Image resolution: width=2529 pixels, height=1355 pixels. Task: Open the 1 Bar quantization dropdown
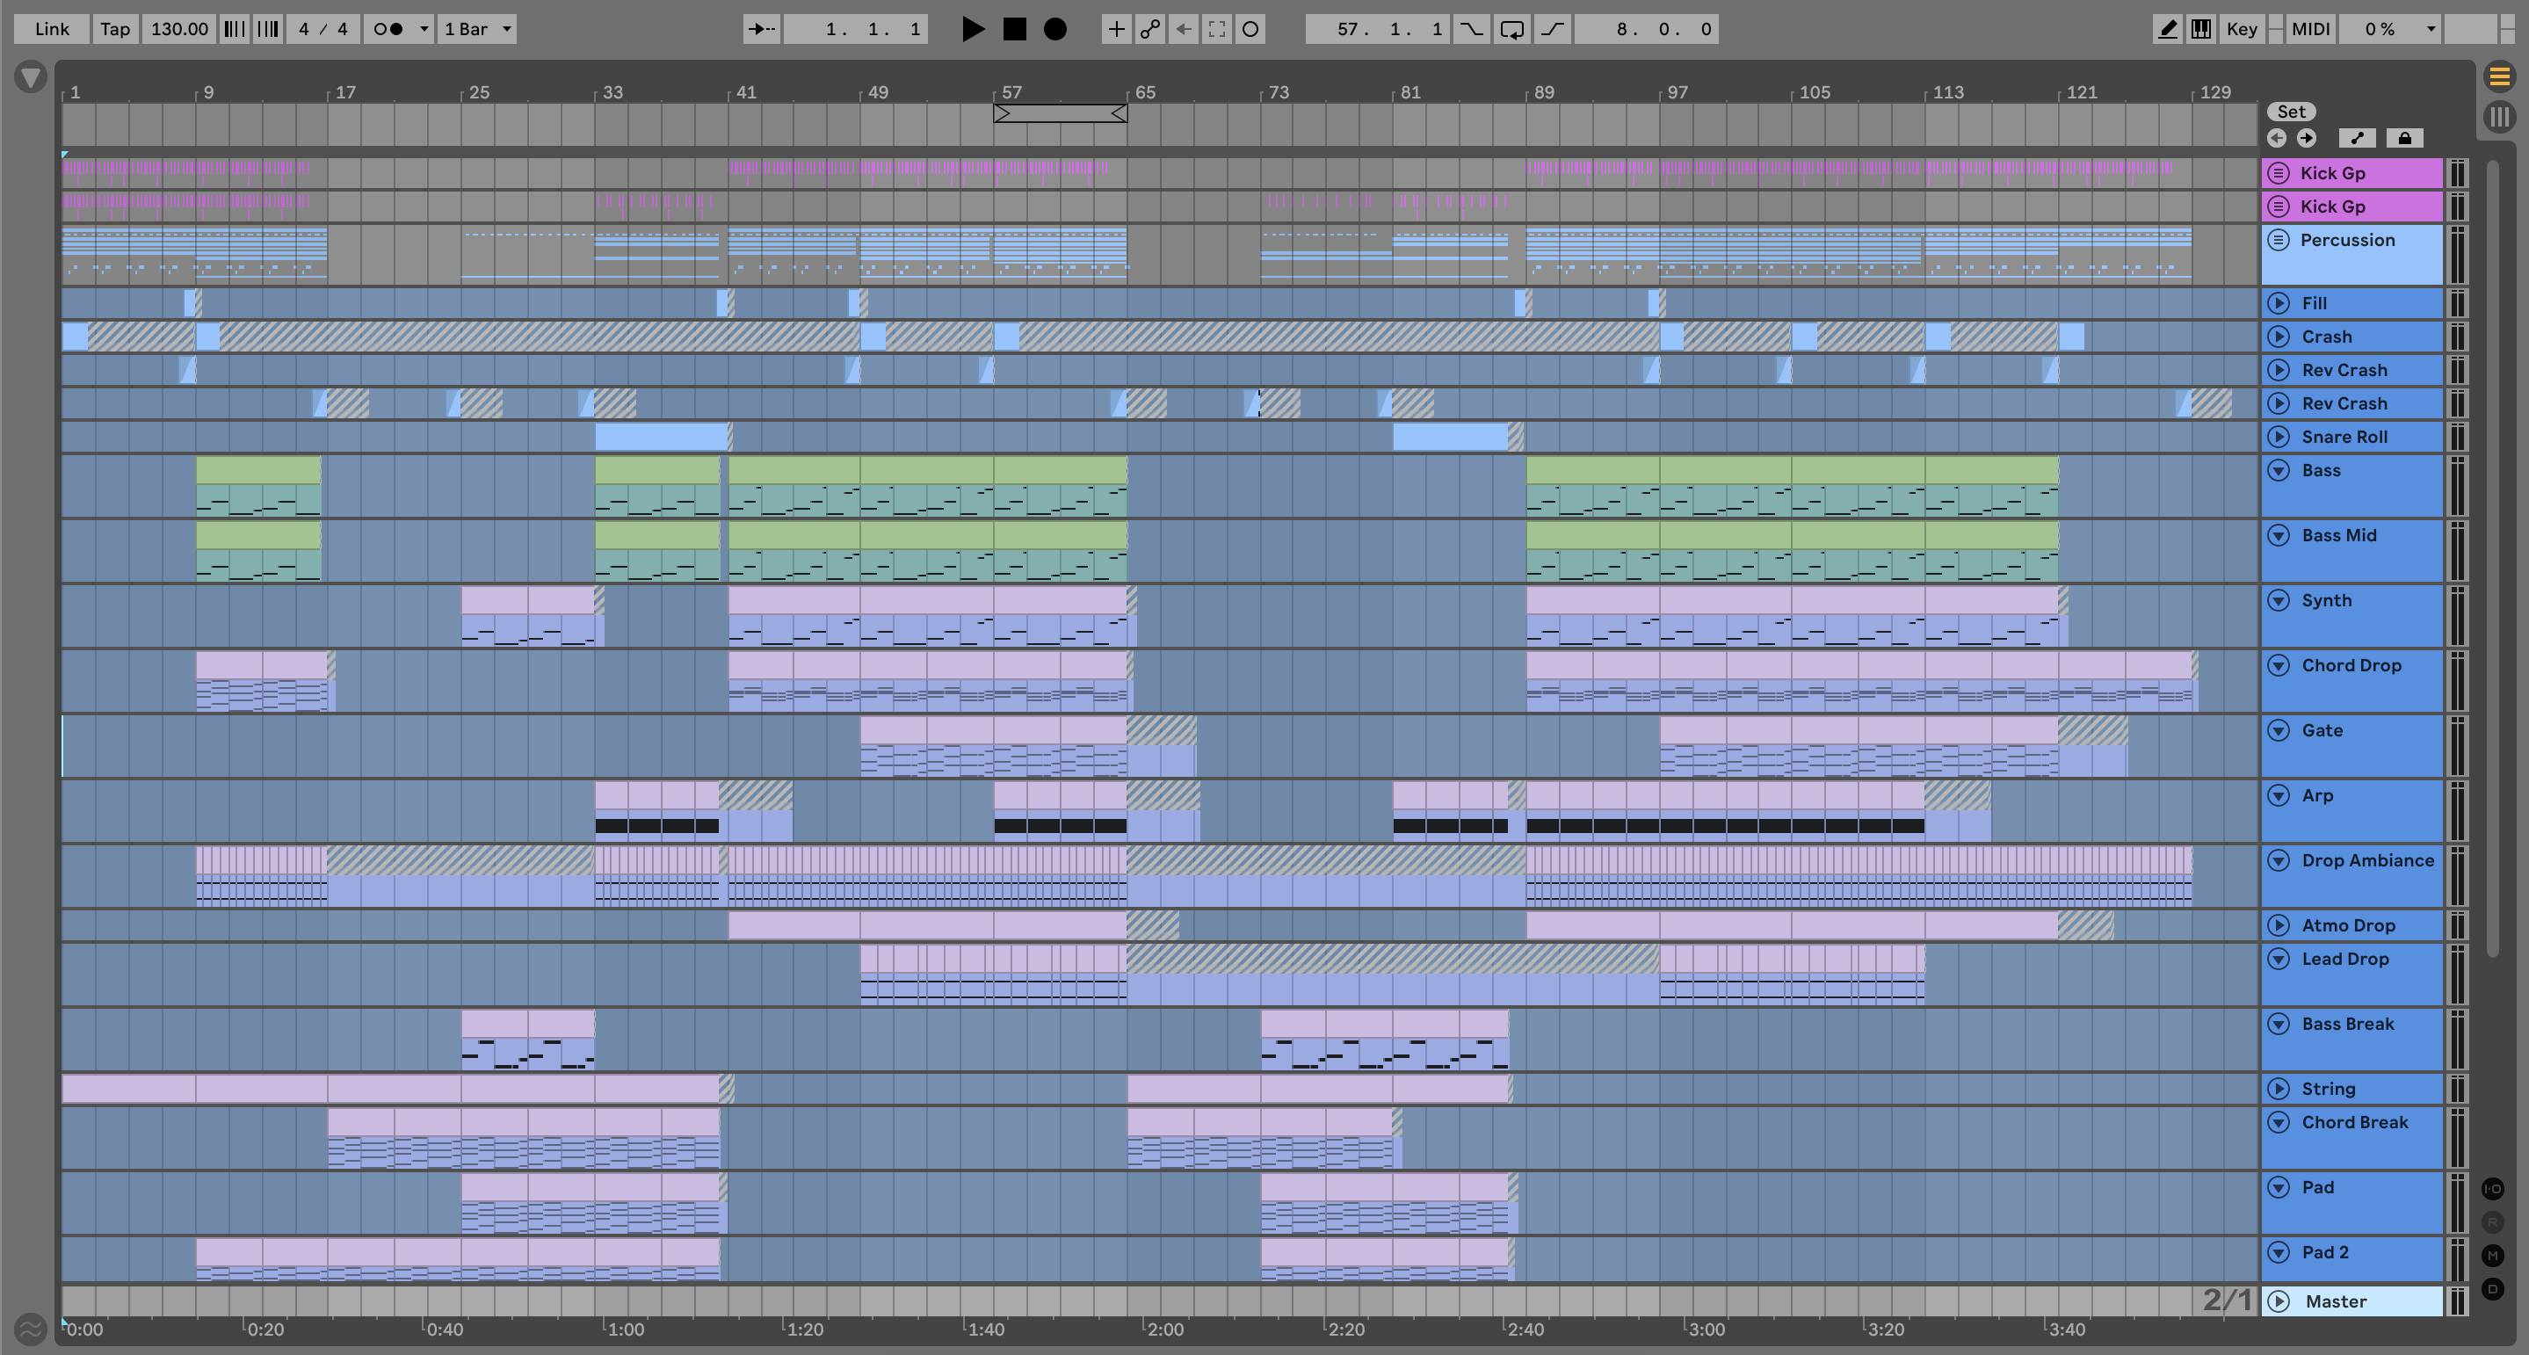[477, 30]
